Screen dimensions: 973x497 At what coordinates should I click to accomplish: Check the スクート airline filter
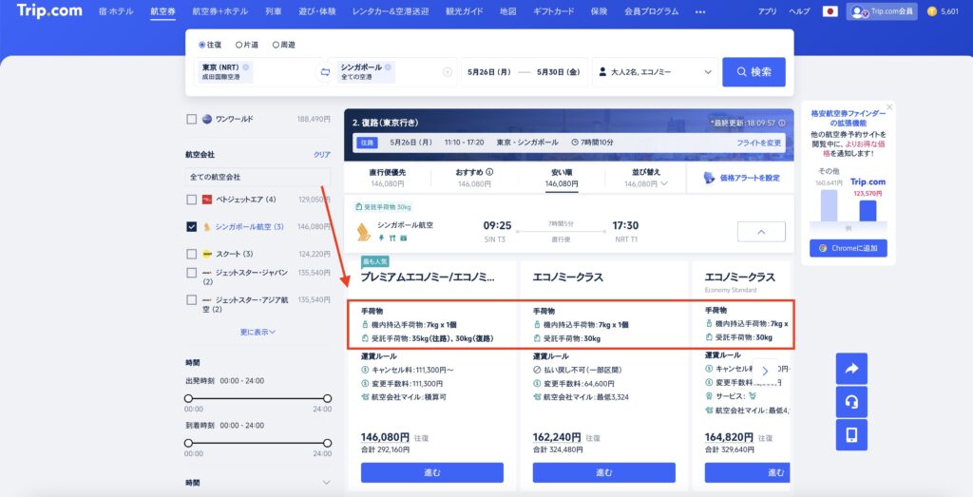[x=192, y=254]
